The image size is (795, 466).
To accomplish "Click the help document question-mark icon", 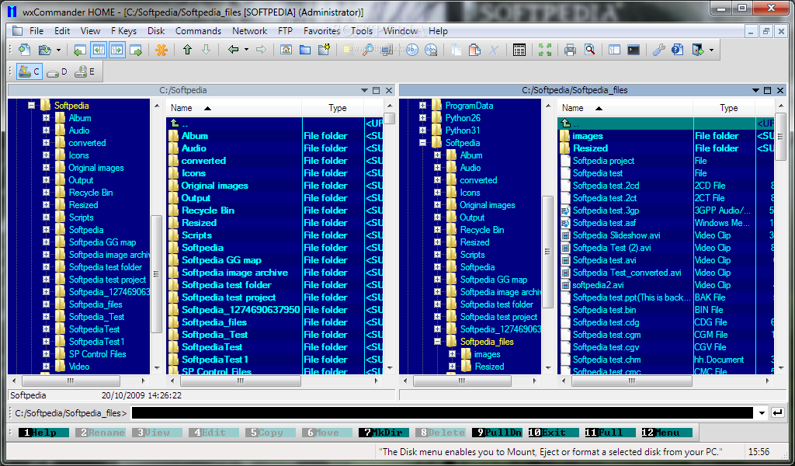I will (677, 50).
